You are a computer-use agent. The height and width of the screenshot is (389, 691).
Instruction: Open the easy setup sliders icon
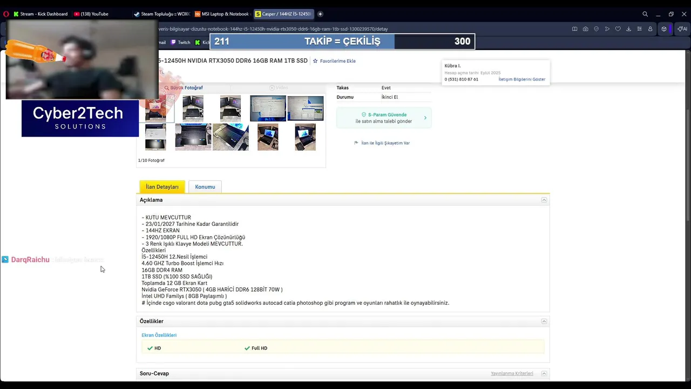(639, 29)
